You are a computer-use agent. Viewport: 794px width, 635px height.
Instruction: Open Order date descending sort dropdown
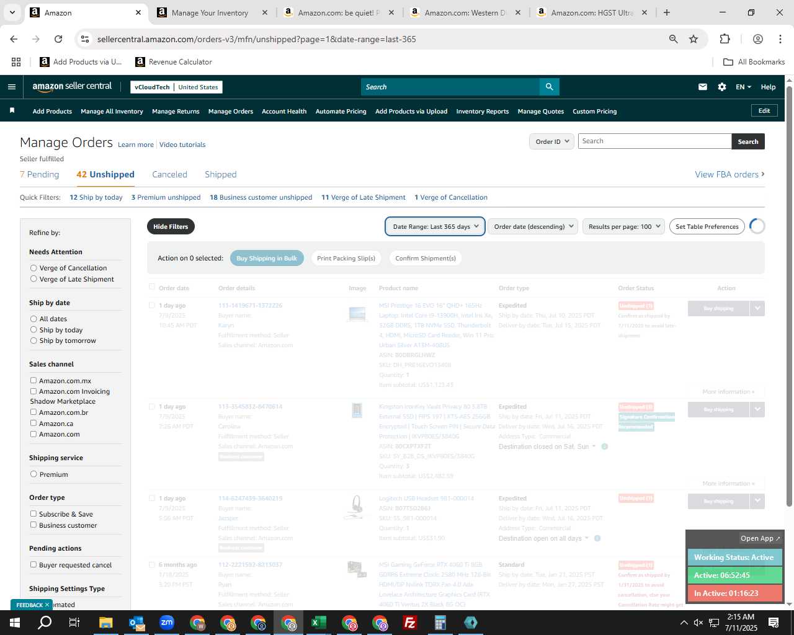coord(533,226)
